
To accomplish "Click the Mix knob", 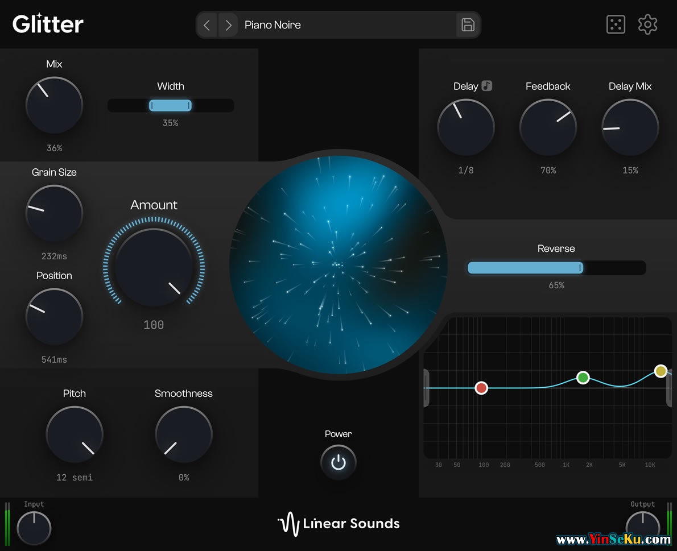I will (x=54, y=105).
